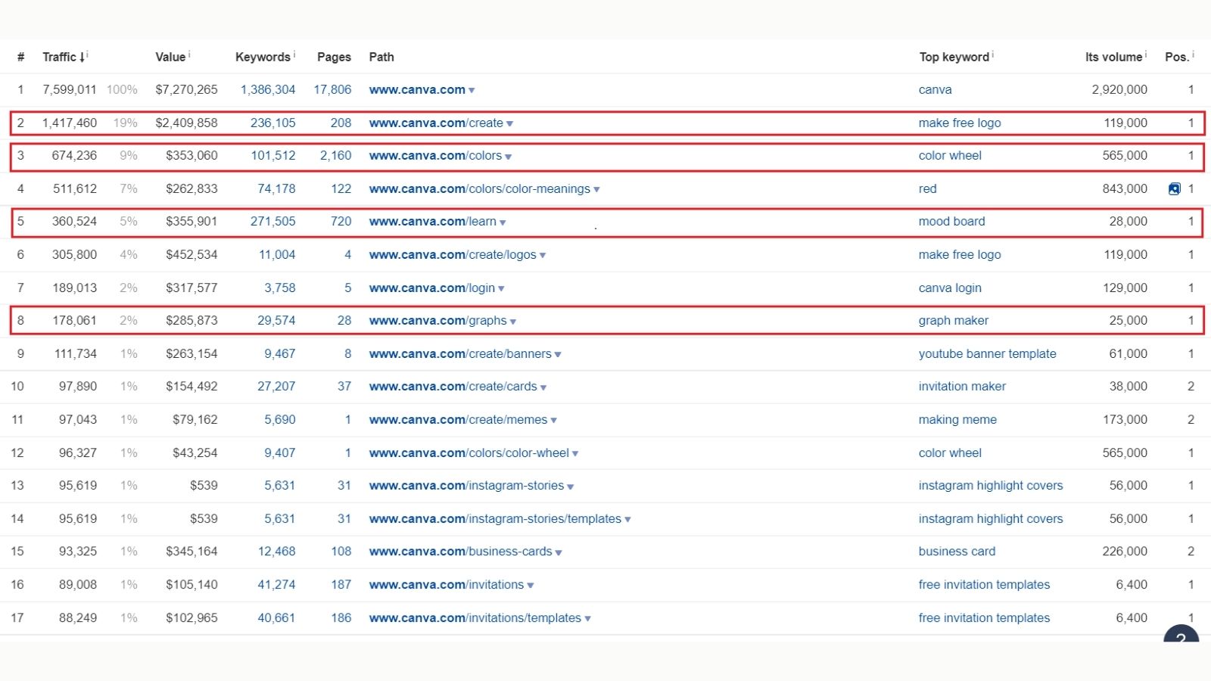Open the www.canva.com/colors path link
Screen dimensions: 1211x681
435,155
